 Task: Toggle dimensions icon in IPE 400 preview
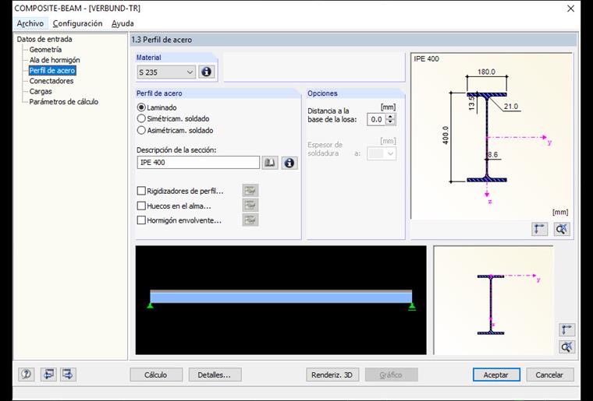pyautogui.click(x=539, y=229)
